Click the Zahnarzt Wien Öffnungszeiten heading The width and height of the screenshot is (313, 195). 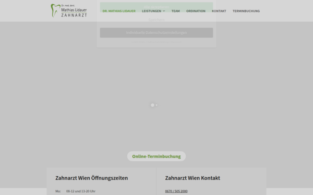click(92, 178)
